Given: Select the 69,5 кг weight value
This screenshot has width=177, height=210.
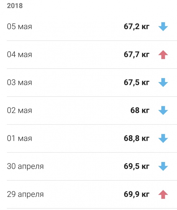Looking at the screenshot, I should (136, 166).
